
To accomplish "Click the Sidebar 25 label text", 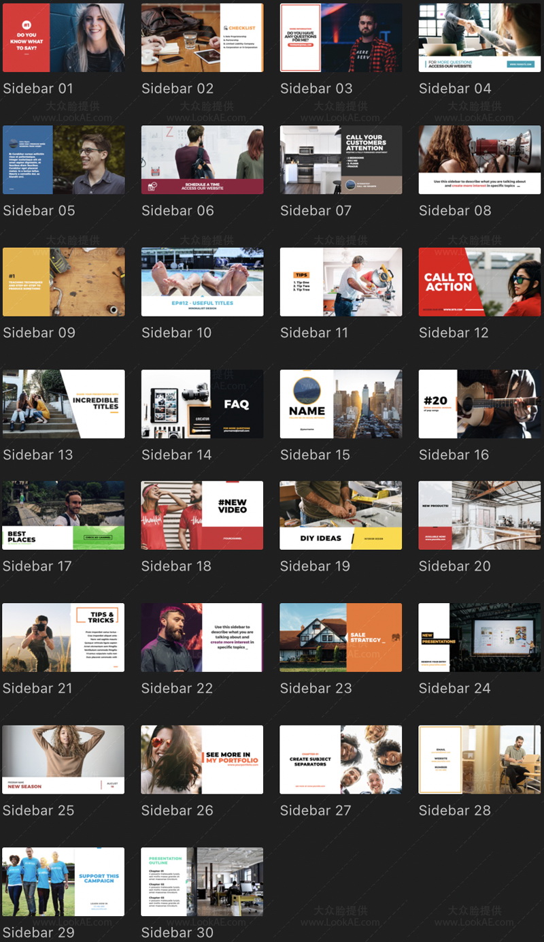I will [x=38, y=810].
